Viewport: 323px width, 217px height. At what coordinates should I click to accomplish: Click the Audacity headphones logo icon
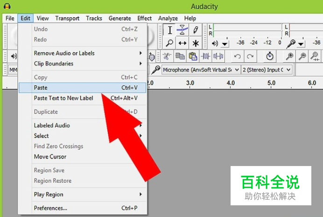[x=7, y=6]
